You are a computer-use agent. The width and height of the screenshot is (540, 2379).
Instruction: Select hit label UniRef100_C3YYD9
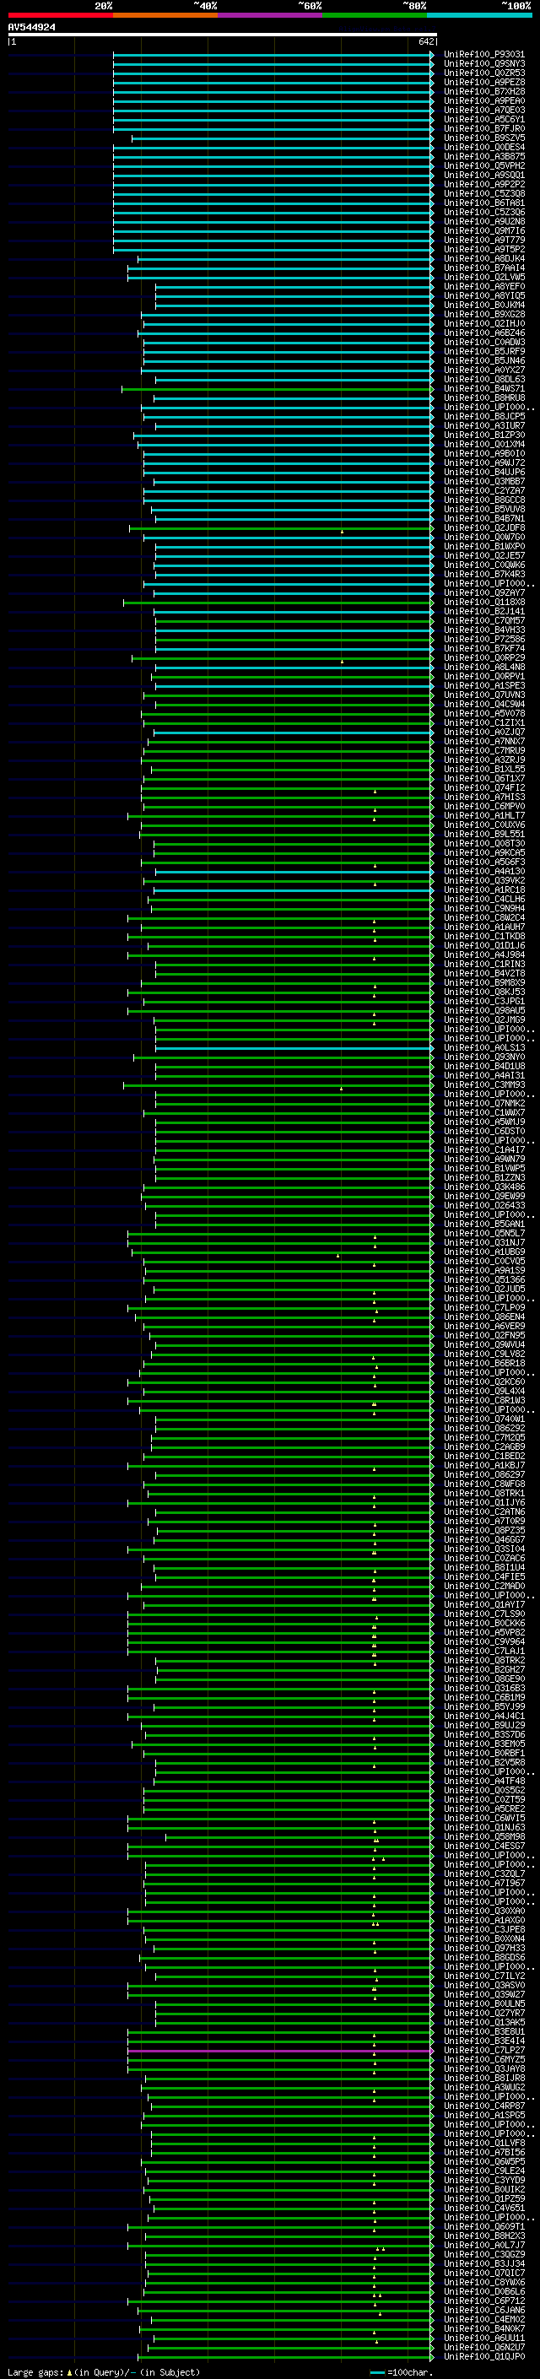[x=483, y=2181]
